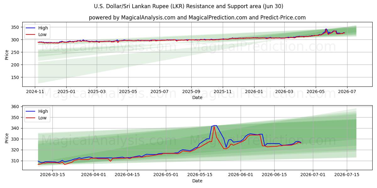Click the Date axis label under the lower chart
The image size is (377, 188).
point(197,181)
